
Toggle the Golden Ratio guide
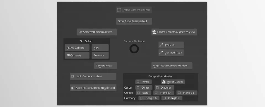[139, 93]
